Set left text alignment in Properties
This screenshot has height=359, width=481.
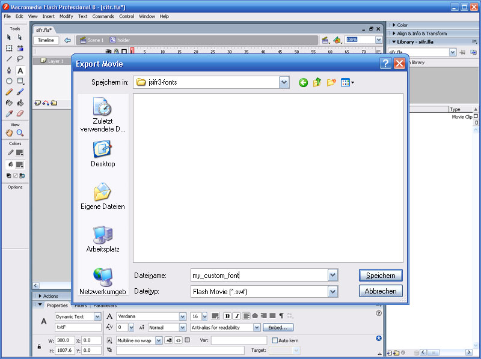246,316
